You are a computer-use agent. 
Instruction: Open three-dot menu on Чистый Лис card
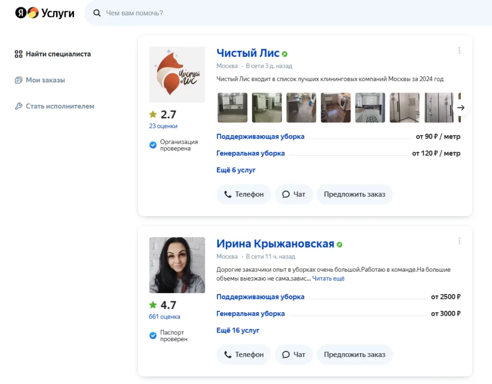point(459,51)
